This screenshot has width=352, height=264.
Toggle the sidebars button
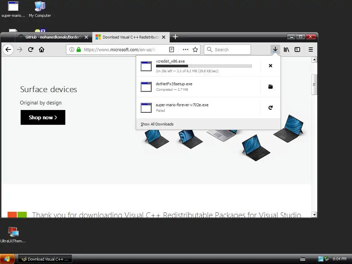(297, 49)
